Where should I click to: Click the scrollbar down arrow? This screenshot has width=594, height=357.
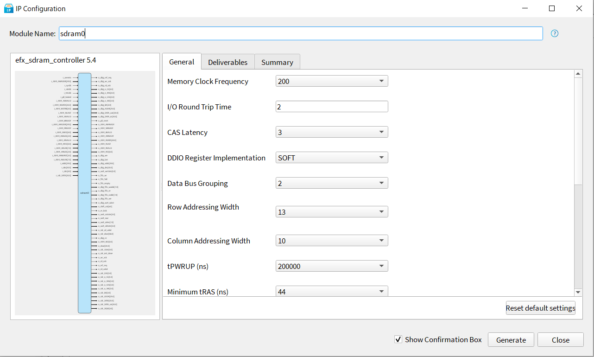click(578, 292)
